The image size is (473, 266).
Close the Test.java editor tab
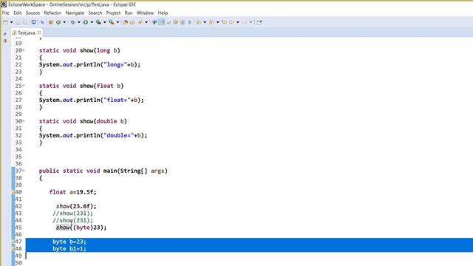[x=39, y=33]
